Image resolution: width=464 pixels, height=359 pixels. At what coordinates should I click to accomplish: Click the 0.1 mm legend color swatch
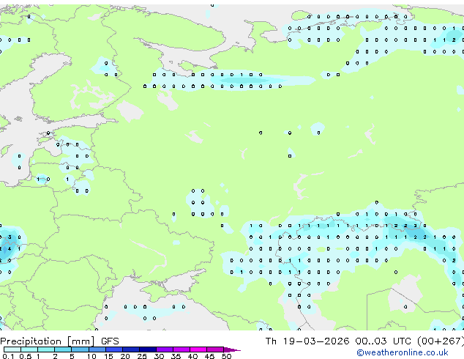(12, 349)
